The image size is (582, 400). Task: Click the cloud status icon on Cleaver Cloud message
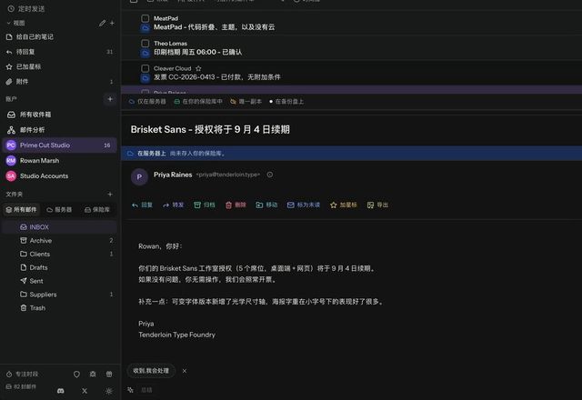145,78
